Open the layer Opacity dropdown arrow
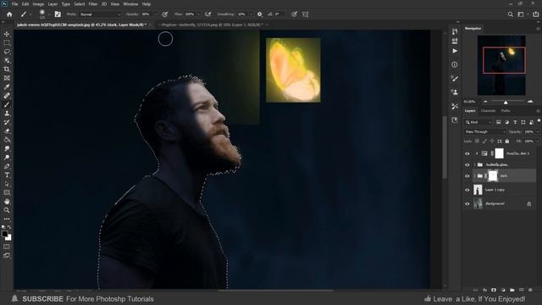This screenshot has height=305, width=542. coord(537,132)
